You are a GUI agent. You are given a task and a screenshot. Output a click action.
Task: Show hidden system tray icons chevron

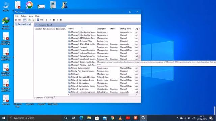(x=178, y=118)
